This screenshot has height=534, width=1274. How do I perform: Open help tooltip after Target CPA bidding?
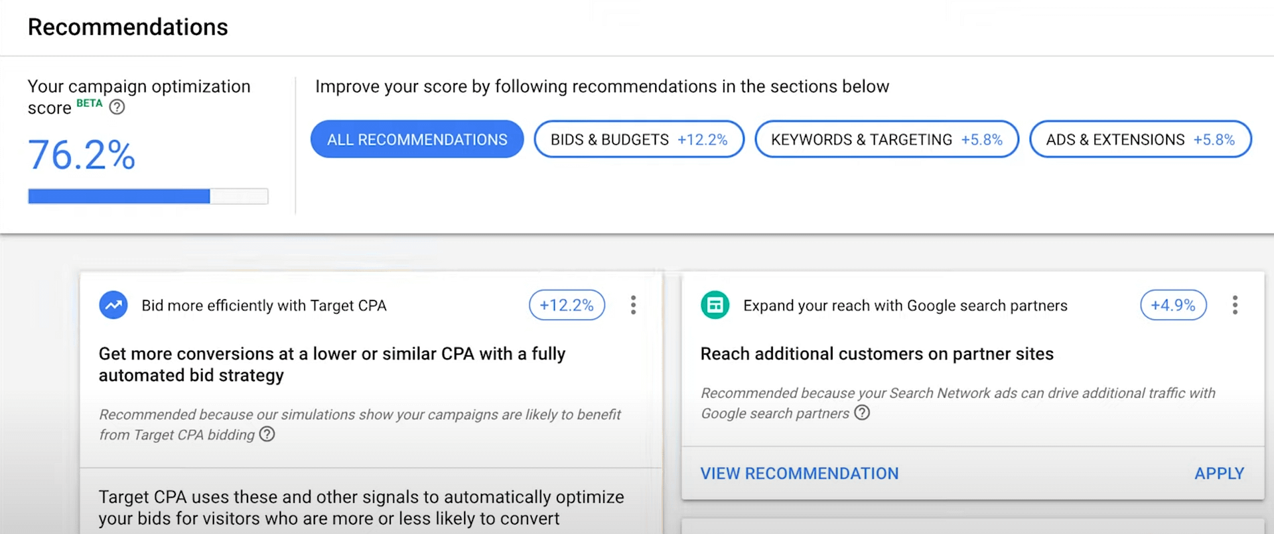[x=267, y=434]
